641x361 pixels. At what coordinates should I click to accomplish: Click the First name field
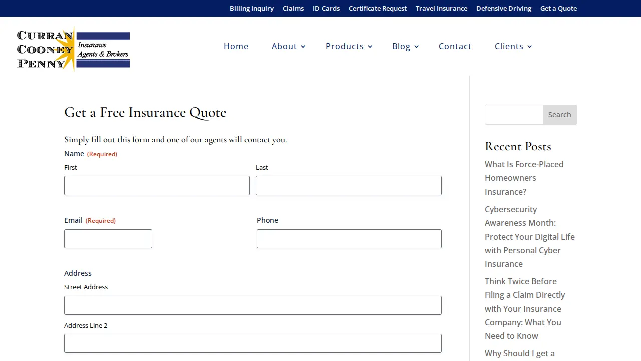157,186
